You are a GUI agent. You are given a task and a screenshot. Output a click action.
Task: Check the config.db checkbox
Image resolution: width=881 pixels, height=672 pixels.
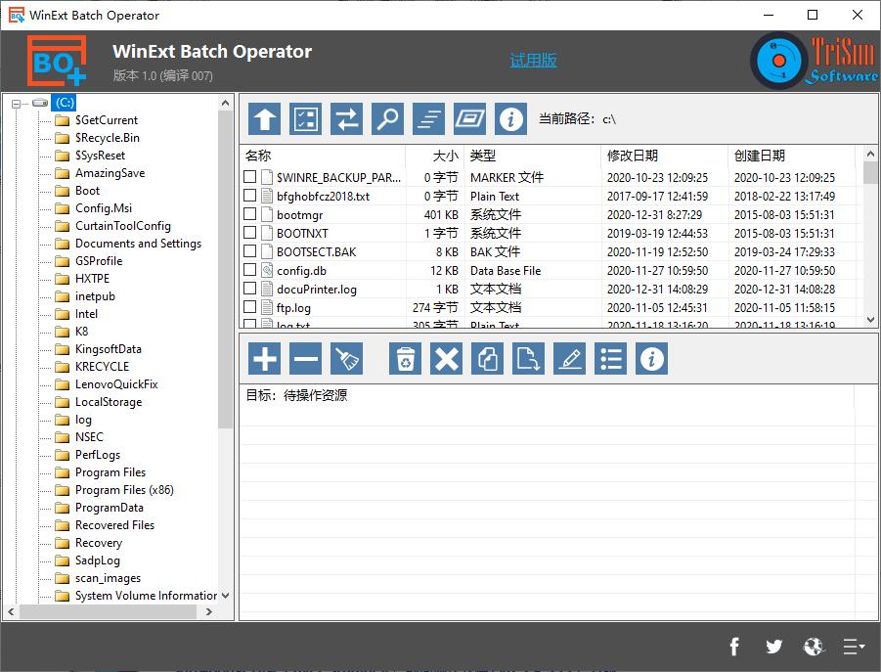pyautogui.click(x=250, y=269)
